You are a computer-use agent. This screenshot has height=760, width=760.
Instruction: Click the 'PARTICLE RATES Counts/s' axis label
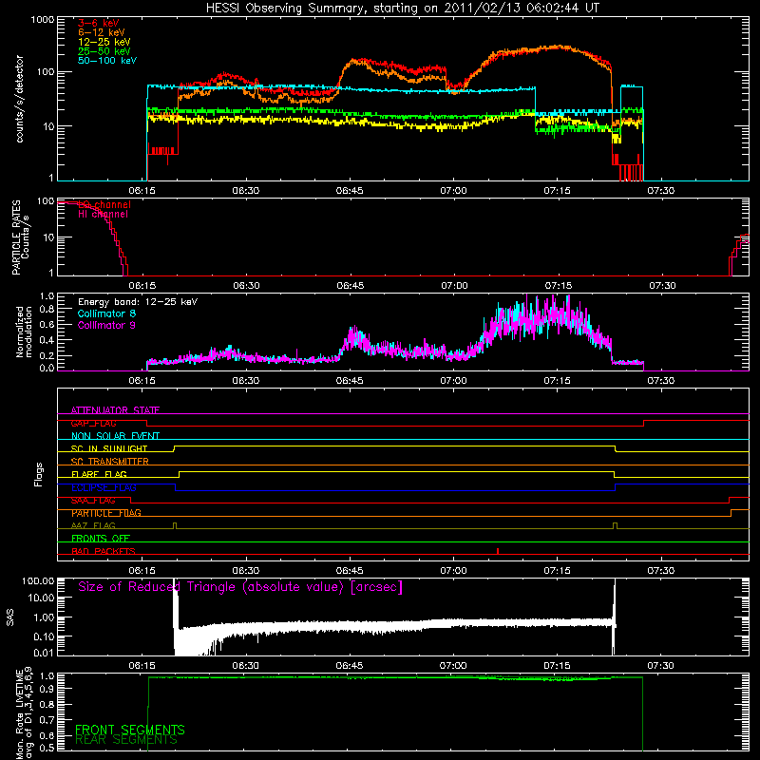tap(20, 237)
